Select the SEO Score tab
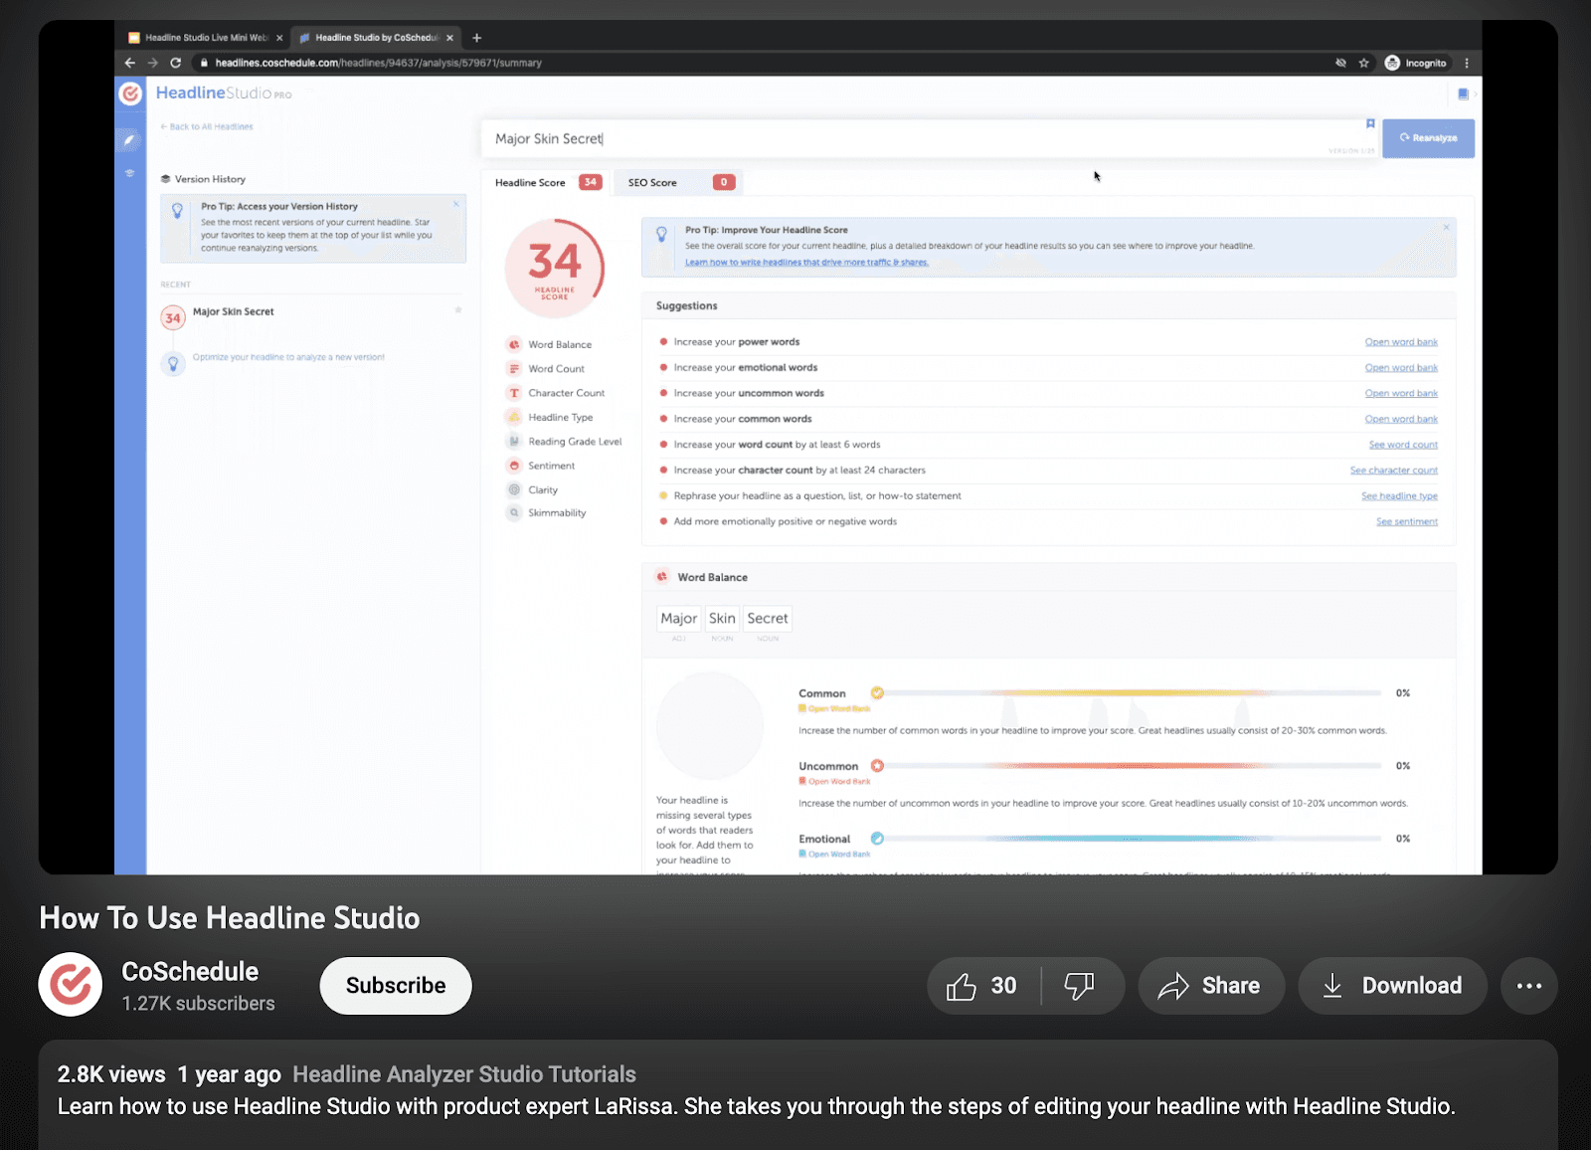Image resolution: width=1591 pixels, height=1150 pixels. (680, 182)
